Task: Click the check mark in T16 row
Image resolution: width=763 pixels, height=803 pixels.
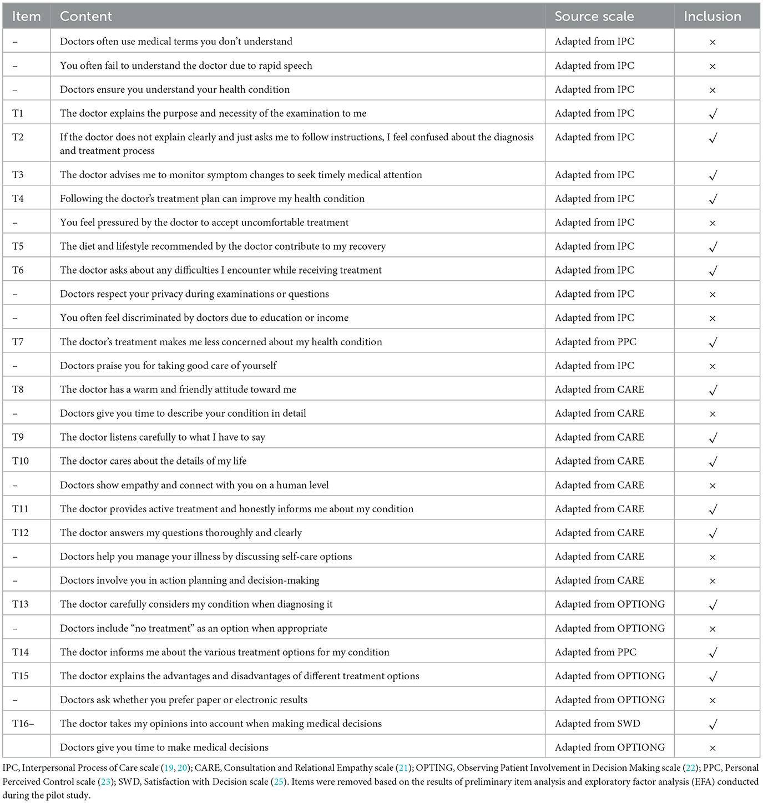Action: [x=713, y=724]
